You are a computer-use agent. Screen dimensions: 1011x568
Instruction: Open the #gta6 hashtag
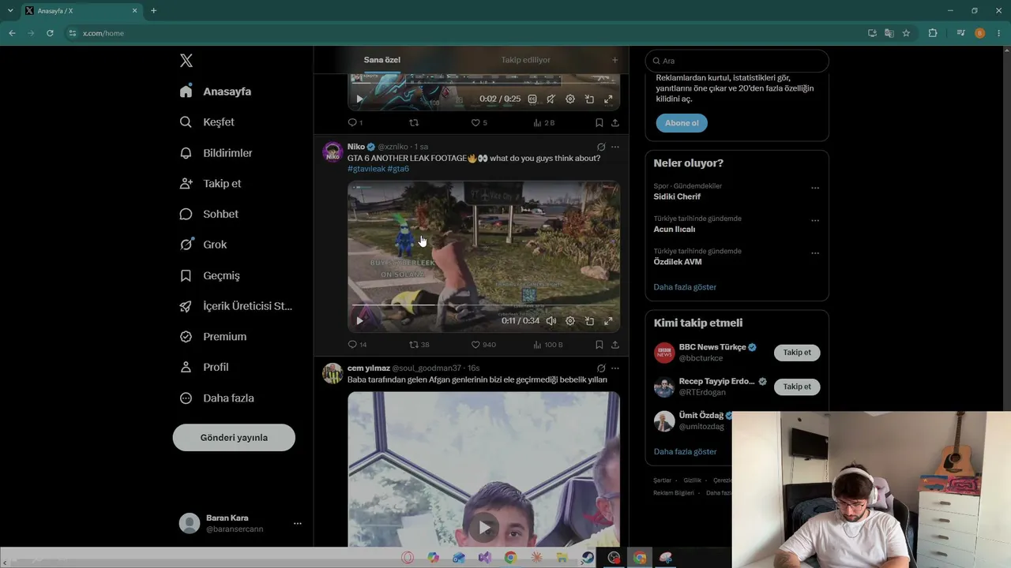(x=398, y=169)
